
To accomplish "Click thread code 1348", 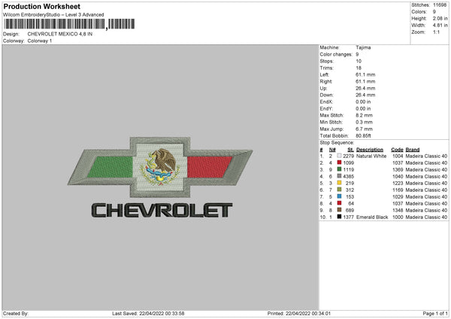I will coord(398,210).
